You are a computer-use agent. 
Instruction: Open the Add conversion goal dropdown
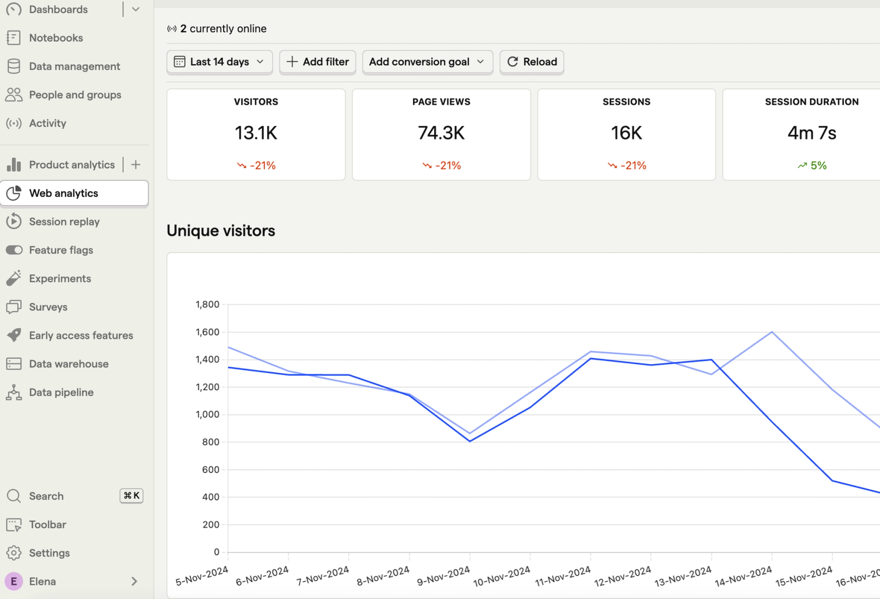point(428,62)
